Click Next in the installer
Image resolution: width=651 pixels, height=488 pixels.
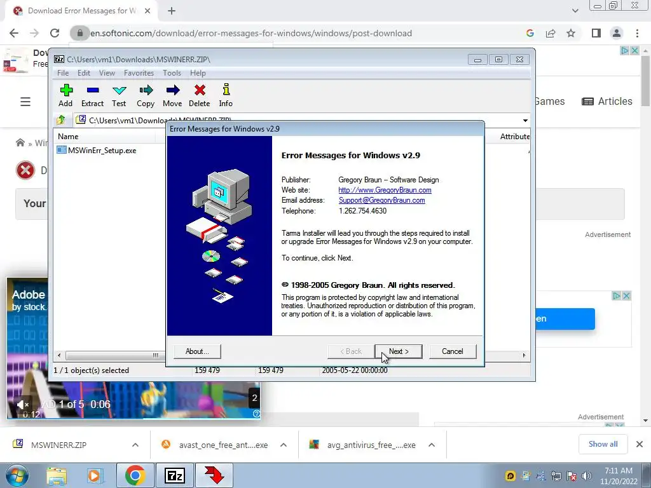coord(399,351)
